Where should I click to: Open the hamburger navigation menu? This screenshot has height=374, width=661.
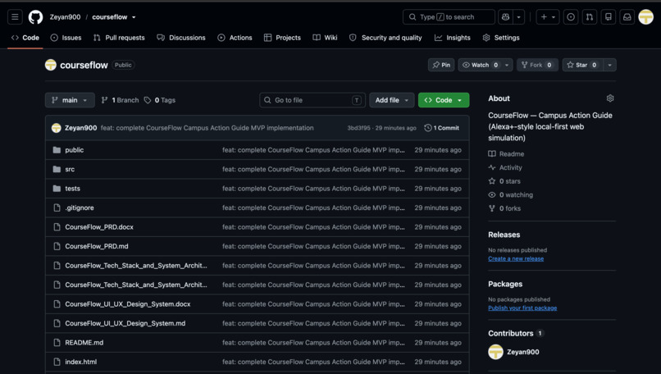(15, 17)
